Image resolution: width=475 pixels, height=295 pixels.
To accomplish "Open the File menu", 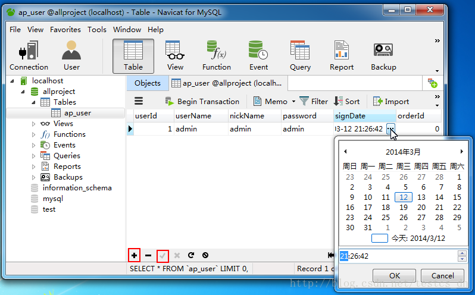I will tap(15, 30).
